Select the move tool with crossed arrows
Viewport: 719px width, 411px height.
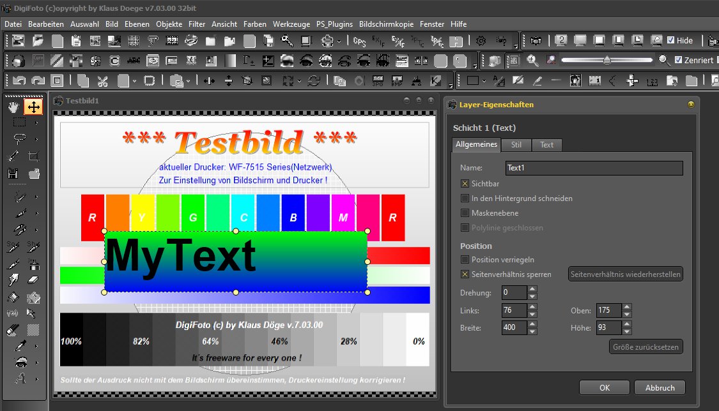[x=33, y=107]
